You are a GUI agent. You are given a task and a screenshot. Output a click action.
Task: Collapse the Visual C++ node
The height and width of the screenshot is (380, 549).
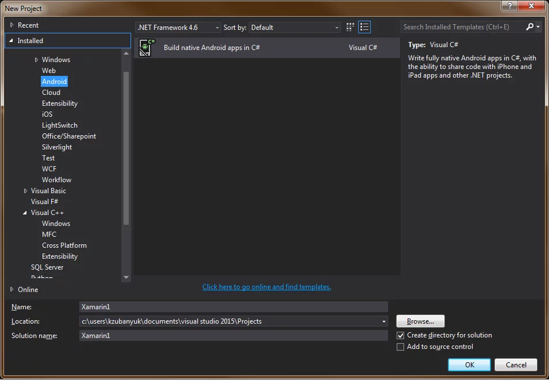[x=25, y=213]
